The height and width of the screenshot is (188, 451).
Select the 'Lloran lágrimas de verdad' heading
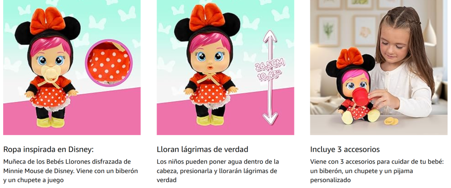pos(202,150)
